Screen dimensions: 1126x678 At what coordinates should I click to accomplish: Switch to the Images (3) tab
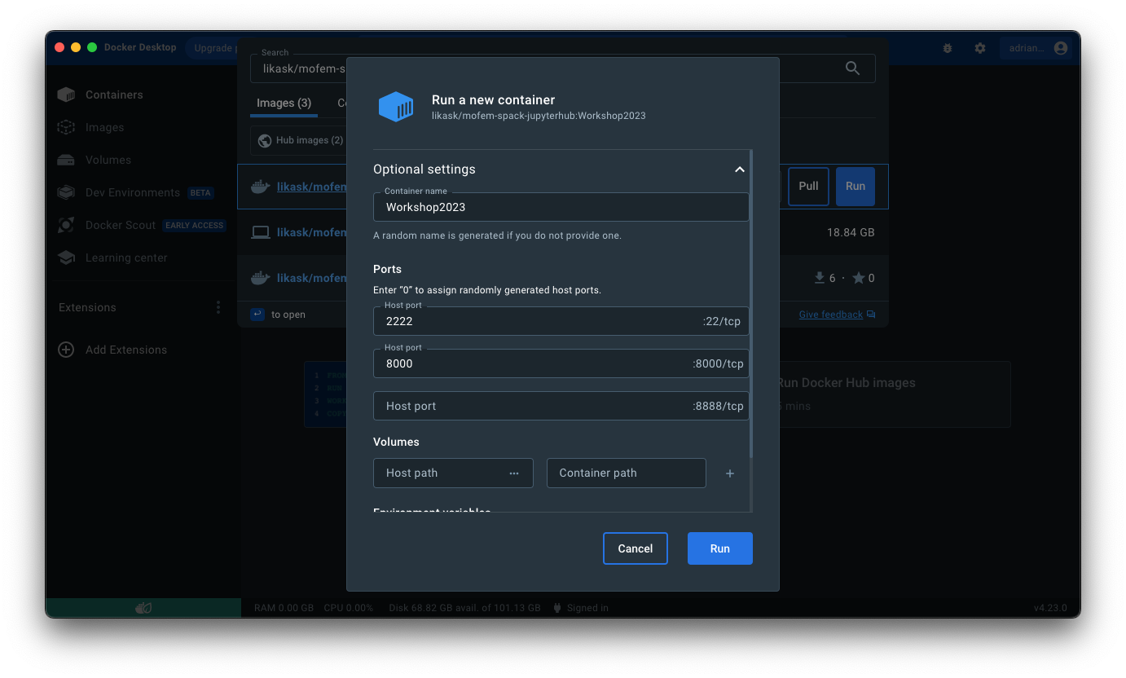click(x=283, y=103)
